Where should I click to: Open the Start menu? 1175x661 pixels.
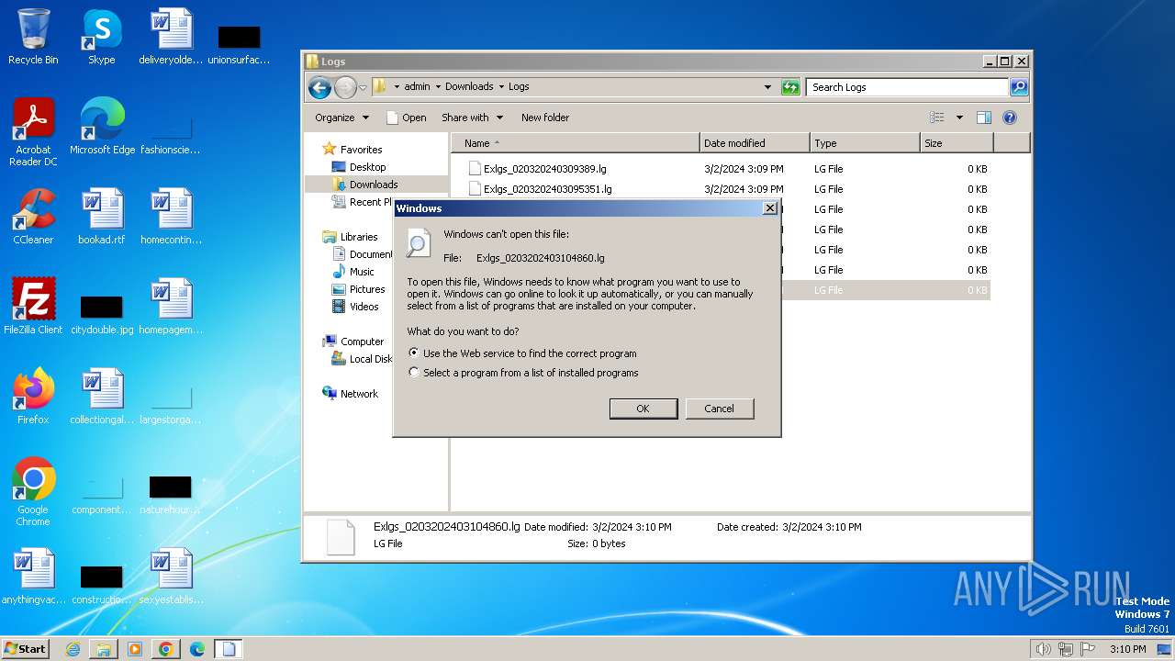click(25, 649)
